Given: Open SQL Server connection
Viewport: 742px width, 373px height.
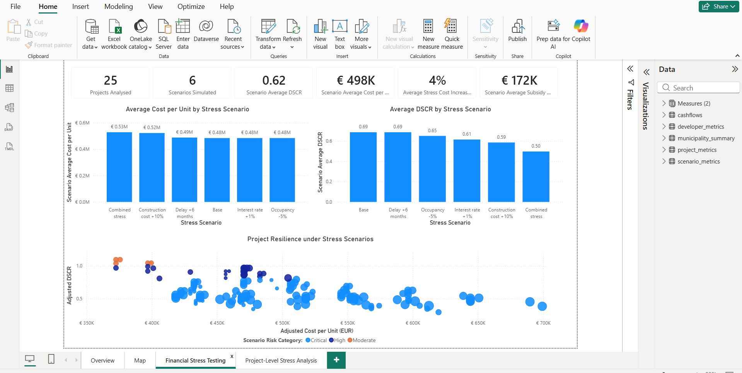Looking at the screenshot, I should coord(164,34).
